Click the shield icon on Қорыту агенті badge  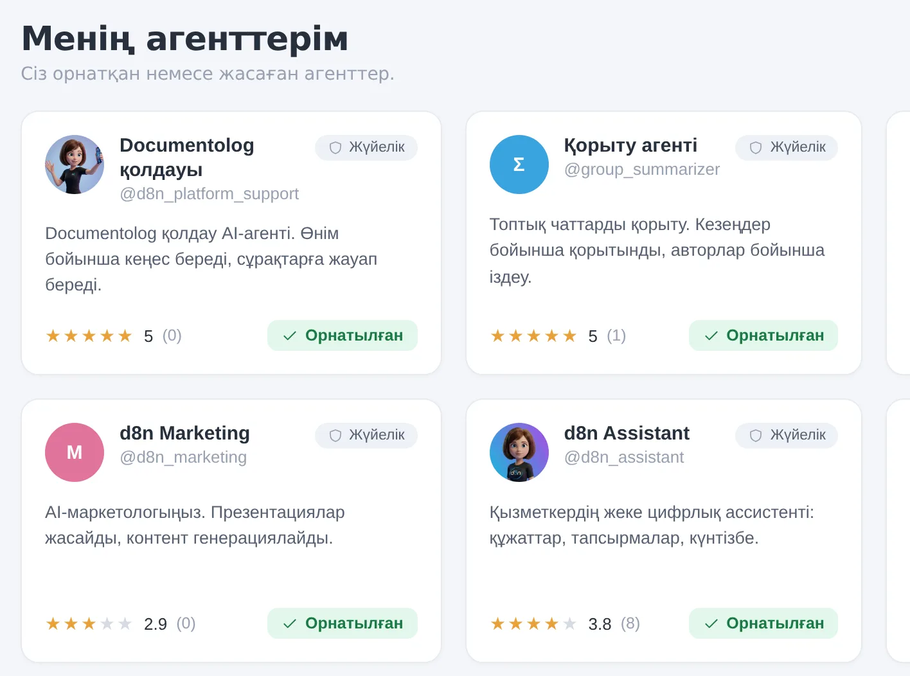(x=756, y=148)
